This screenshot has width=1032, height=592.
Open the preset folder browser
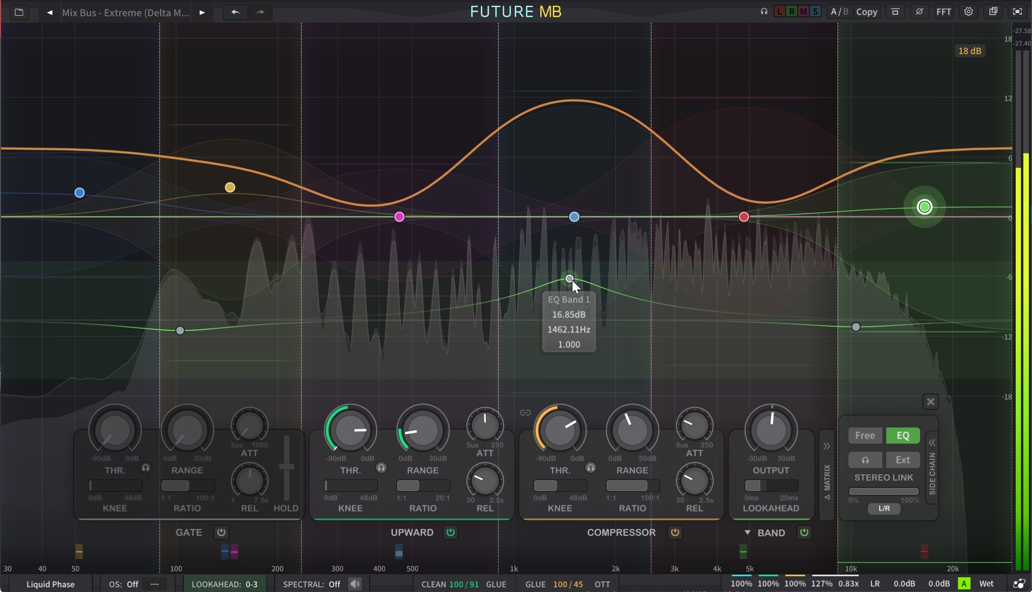(19, 12)
